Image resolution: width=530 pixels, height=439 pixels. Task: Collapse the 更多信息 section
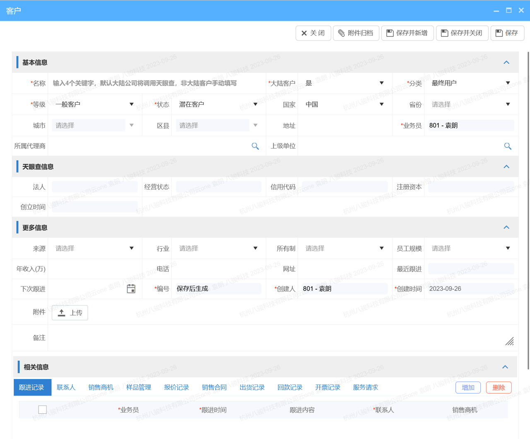[x=506, y=227]
